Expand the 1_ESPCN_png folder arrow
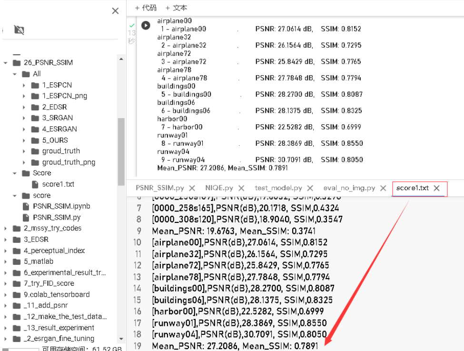The image size is (464, 351). pos(24,96)
